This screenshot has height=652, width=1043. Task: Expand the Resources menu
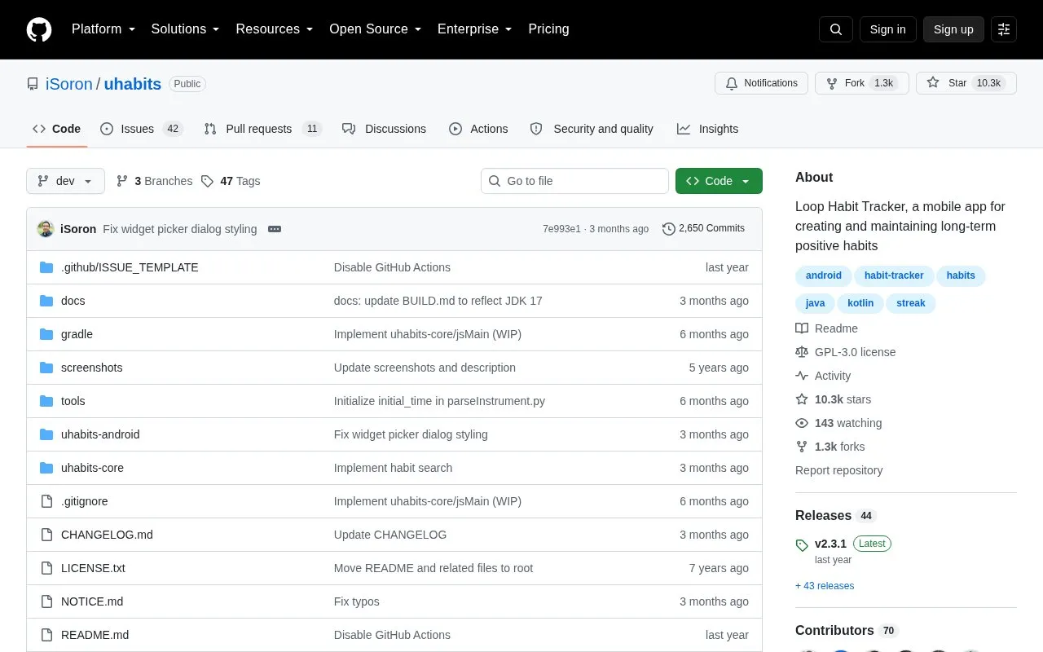tap(275, 29)
